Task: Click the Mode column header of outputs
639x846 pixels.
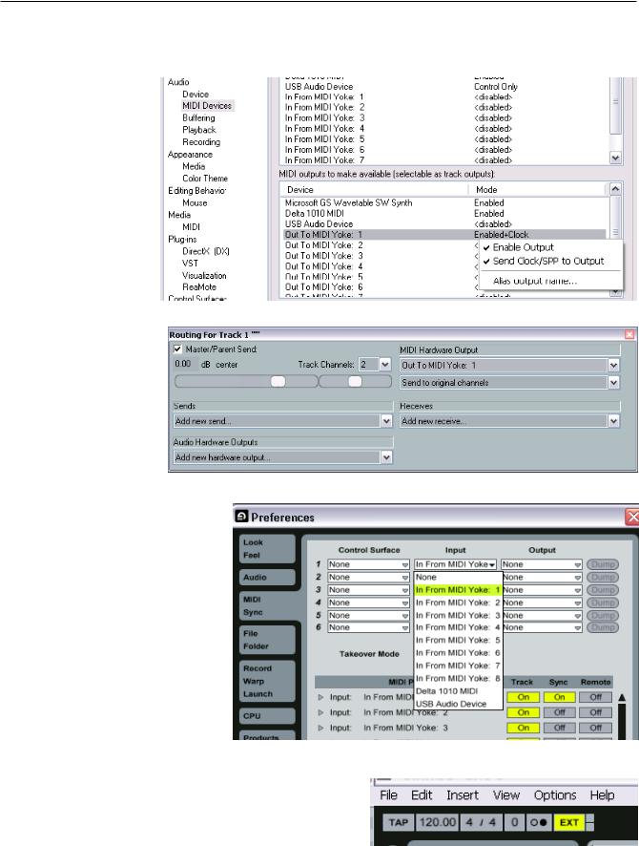Action: (x=538, y=190)
